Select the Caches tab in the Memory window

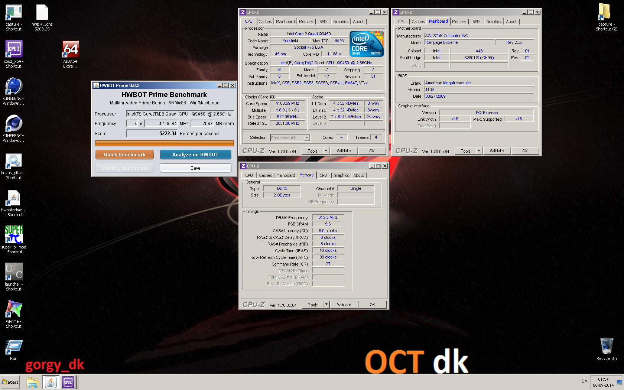click(x=266, y=175)
